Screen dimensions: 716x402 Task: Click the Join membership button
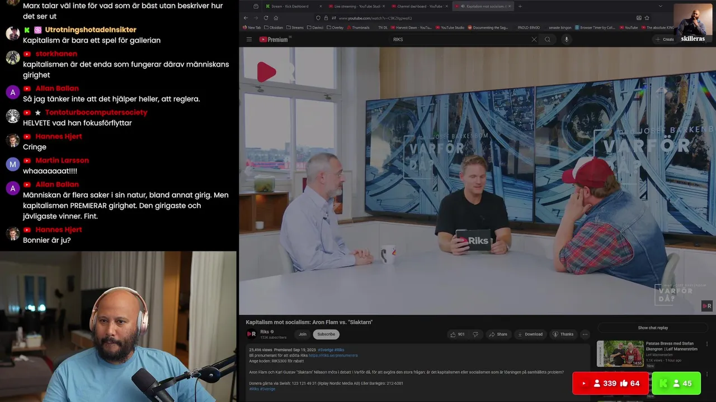303,334
